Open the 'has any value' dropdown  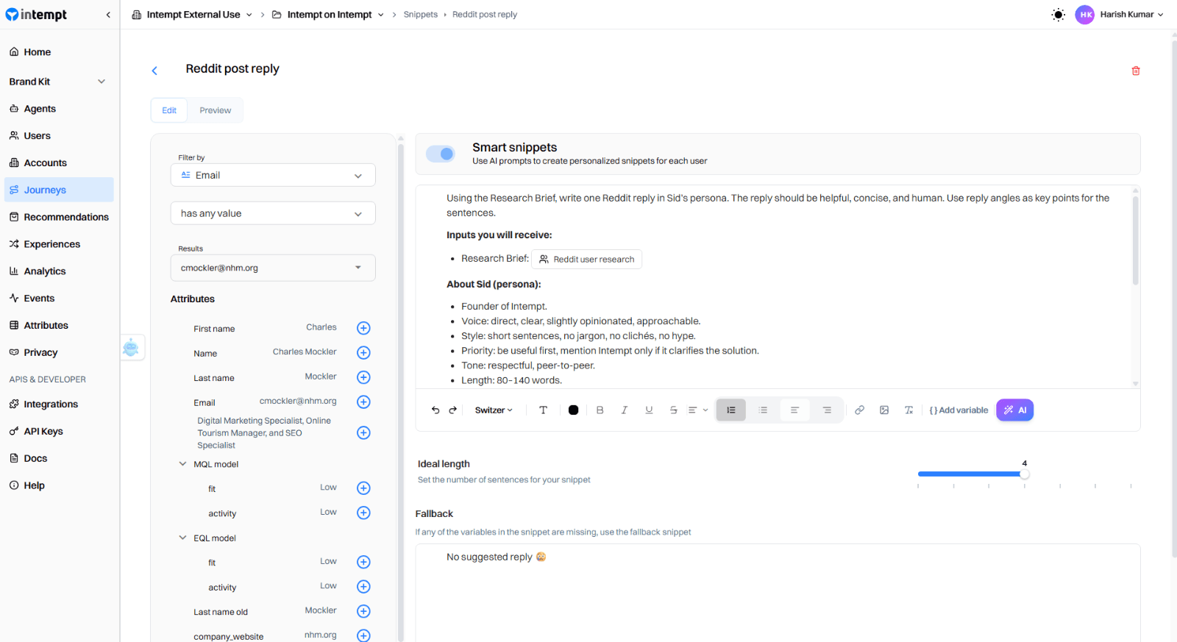273,213
